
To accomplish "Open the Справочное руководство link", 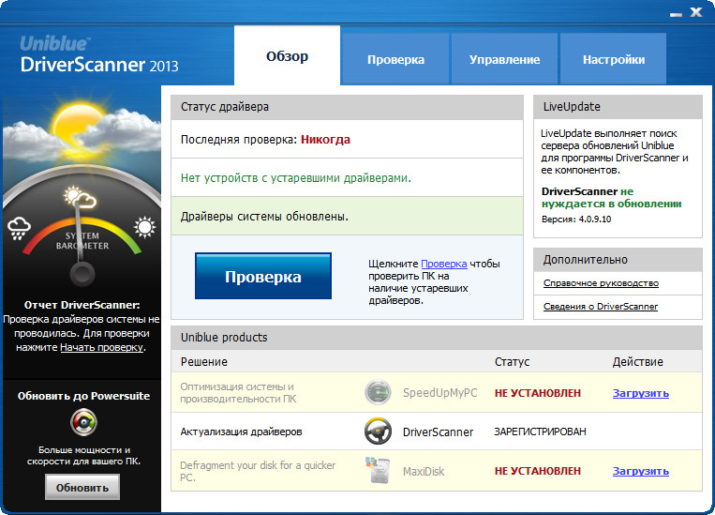I will [x=601, y=282].
